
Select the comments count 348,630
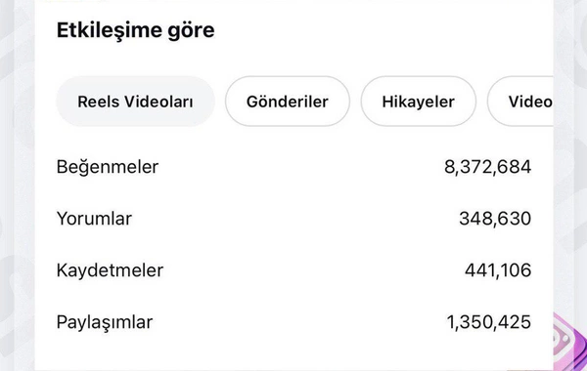(x=495, y=219)
